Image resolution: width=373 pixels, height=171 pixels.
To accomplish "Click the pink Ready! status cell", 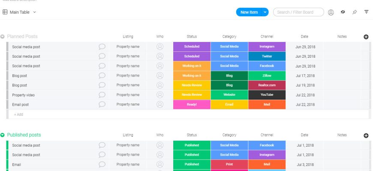I will [x=192, y=104].
